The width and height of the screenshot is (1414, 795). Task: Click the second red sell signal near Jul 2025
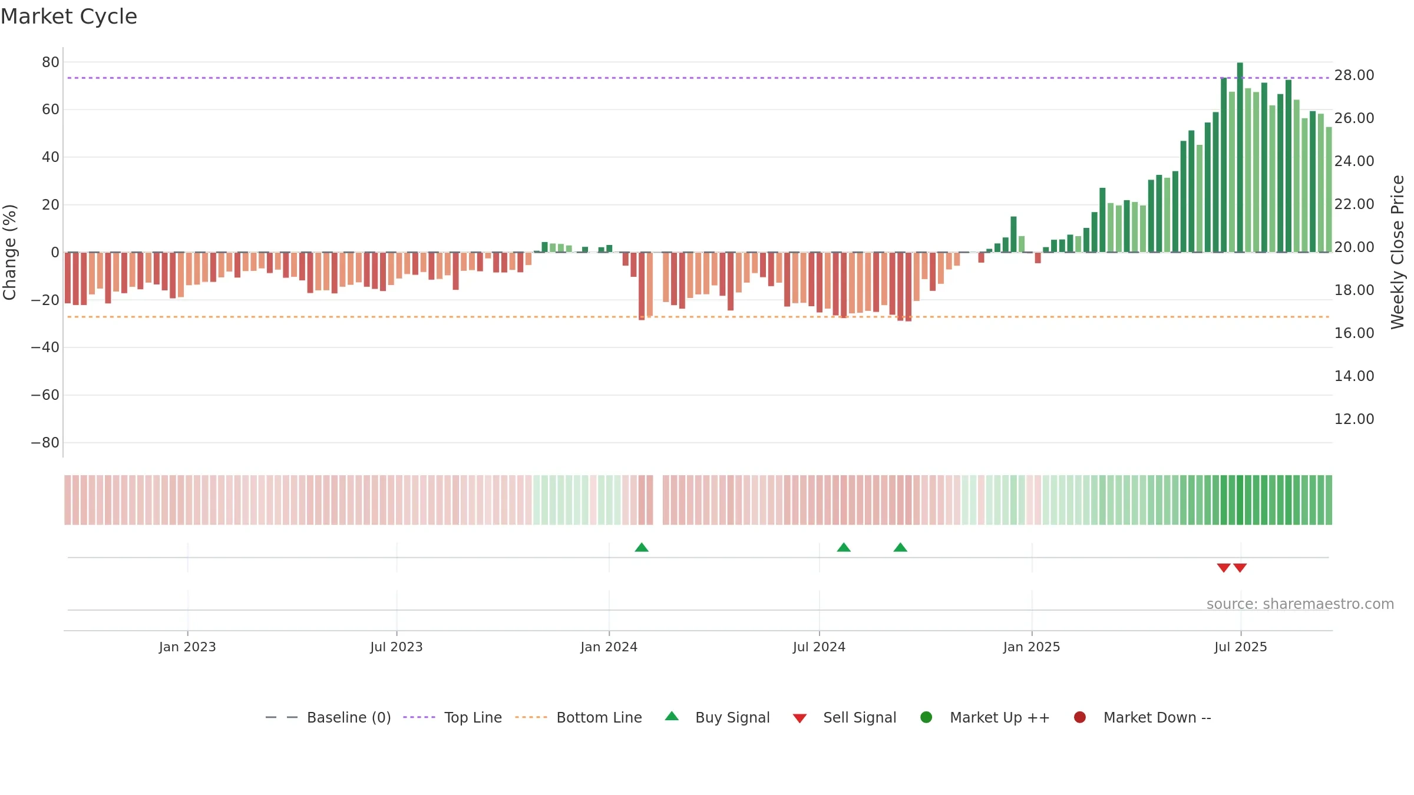1240,568
